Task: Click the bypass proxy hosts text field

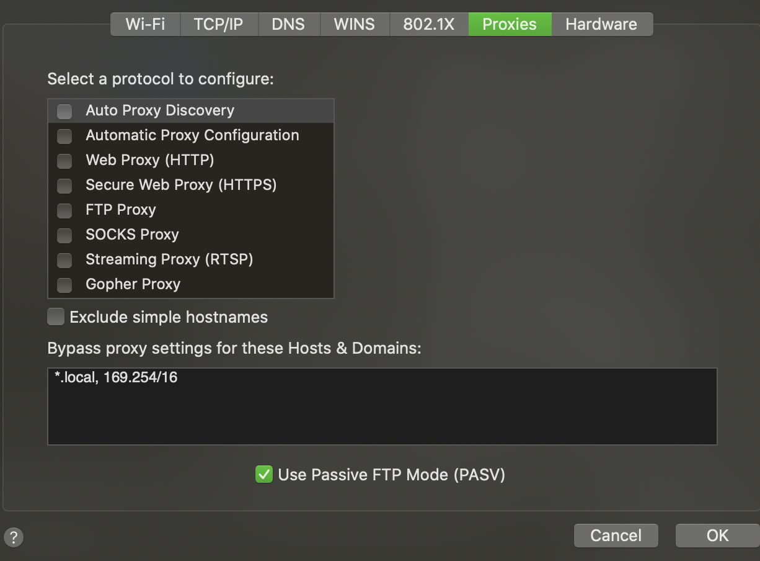Action: [382, 406]
